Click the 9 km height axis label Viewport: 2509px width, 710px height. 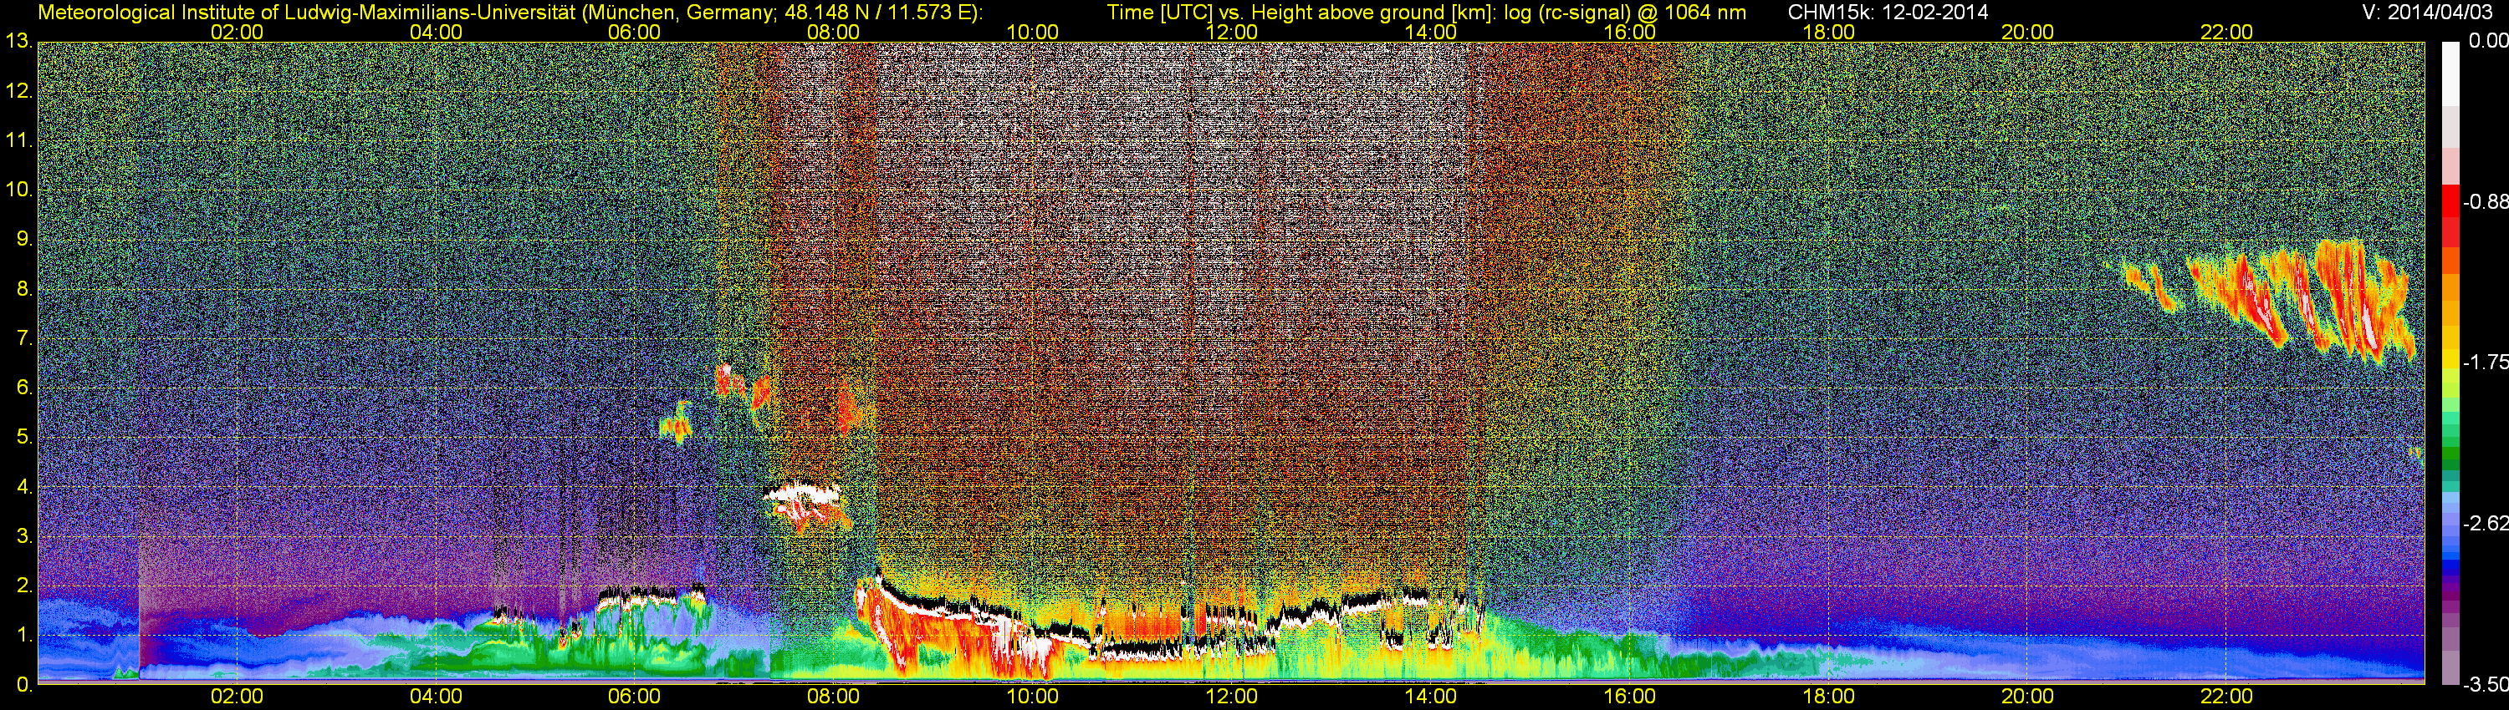click(x=23, y=239)
